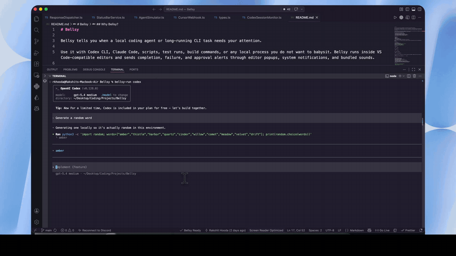Click the Go Back arrow in title bar

[154, 9]
